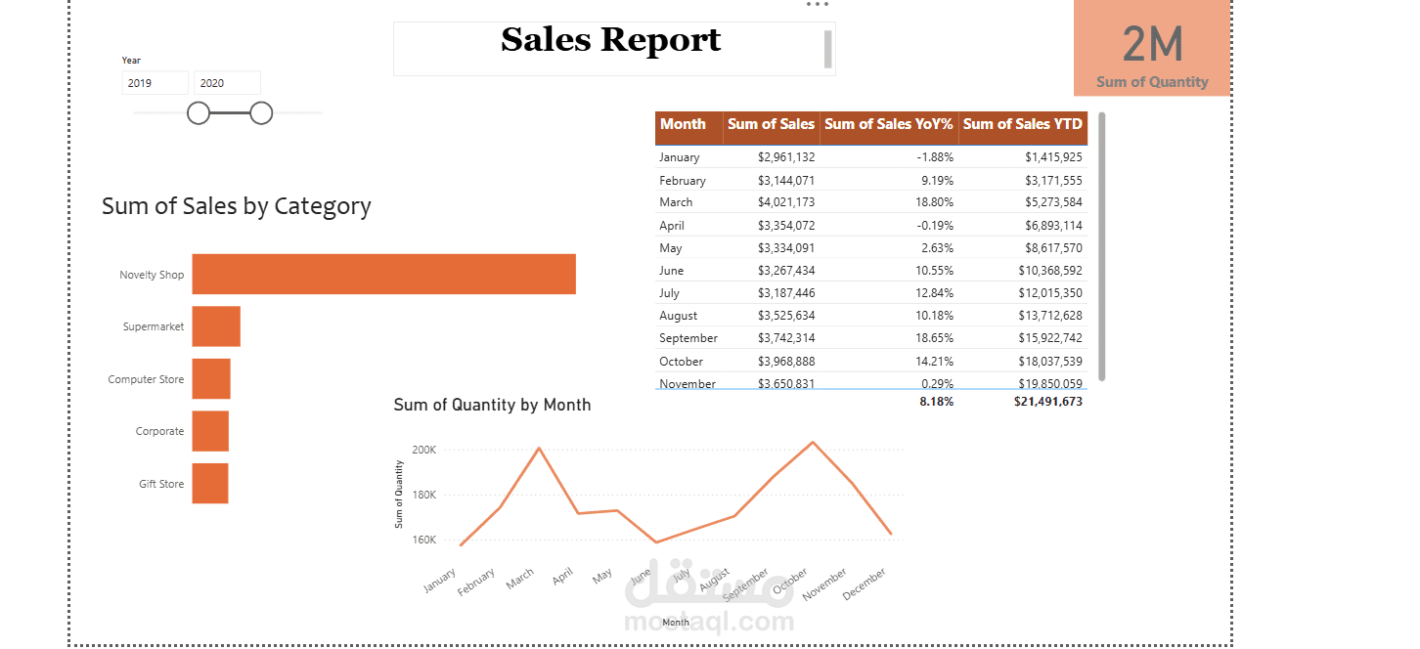Sort by the Sum of Sales column header
Viewport: 1420px width, 649px height.
pyautogui.click(x=771, y=124)
